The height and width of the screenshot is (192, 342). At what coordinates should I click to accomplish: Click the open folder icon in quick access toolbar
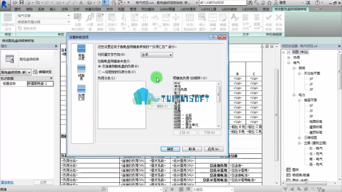coord(15,3)
